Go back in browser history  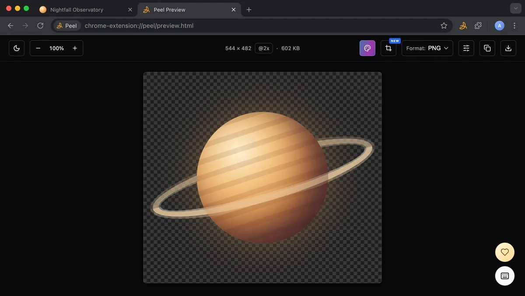click(x=10, y=26)
